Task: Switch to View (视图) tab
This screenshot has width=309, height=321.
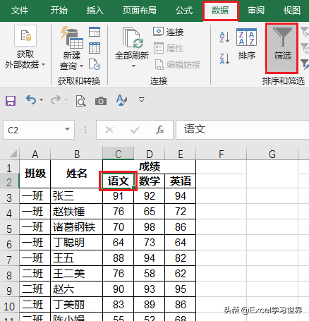Action: click(291, 11)
